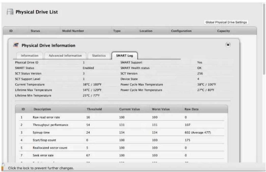Click the SMART Health status label

(x=135, y=68)
